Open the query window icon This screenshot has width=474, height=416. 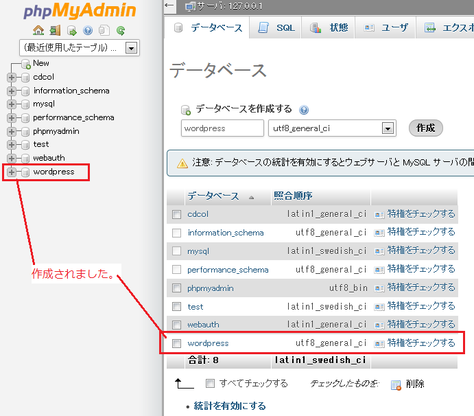tap(71, 31)
